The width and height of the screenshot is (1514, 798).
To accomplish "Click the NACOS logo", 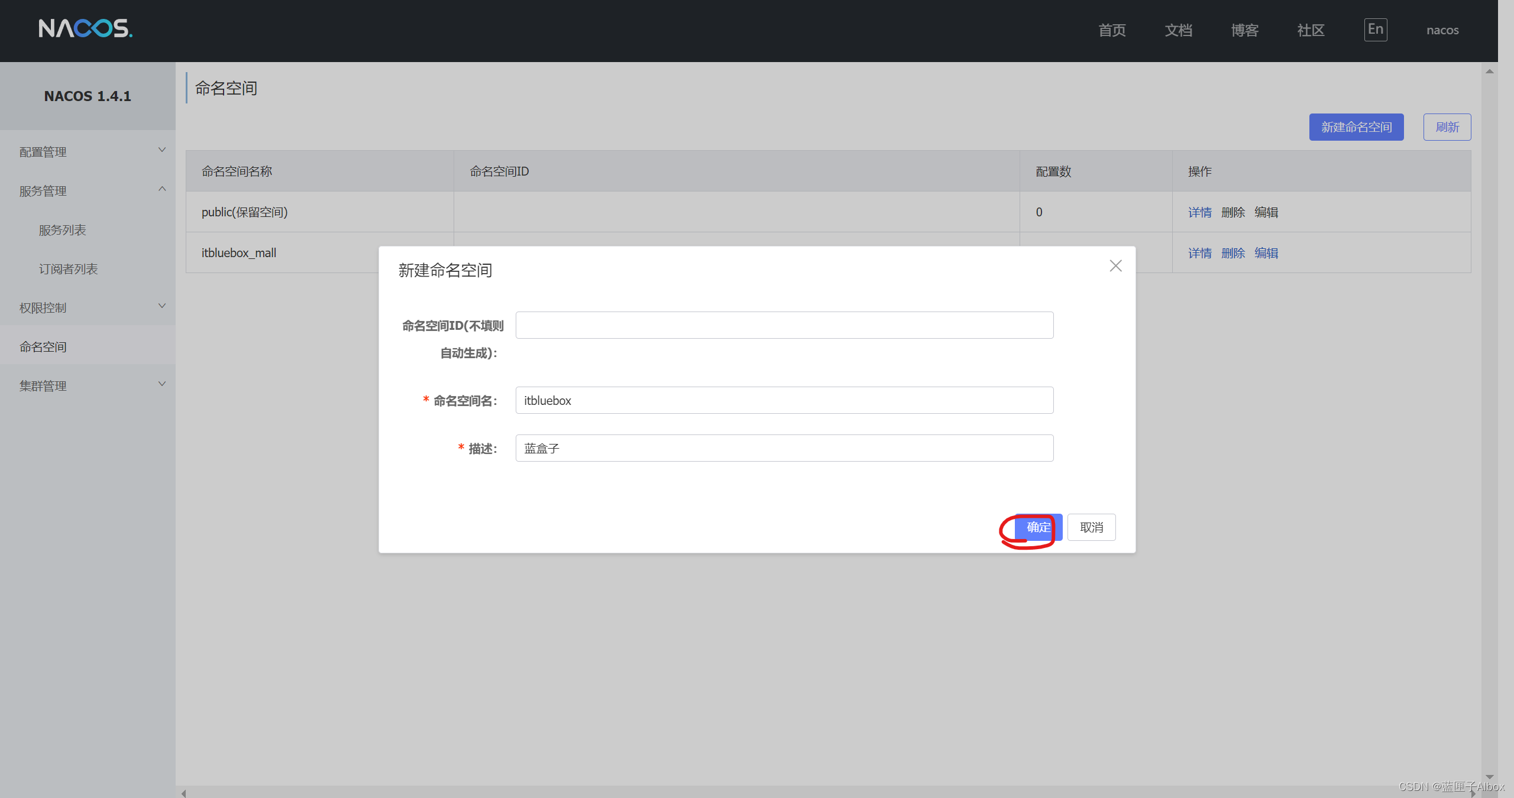I will click(86, 28).
